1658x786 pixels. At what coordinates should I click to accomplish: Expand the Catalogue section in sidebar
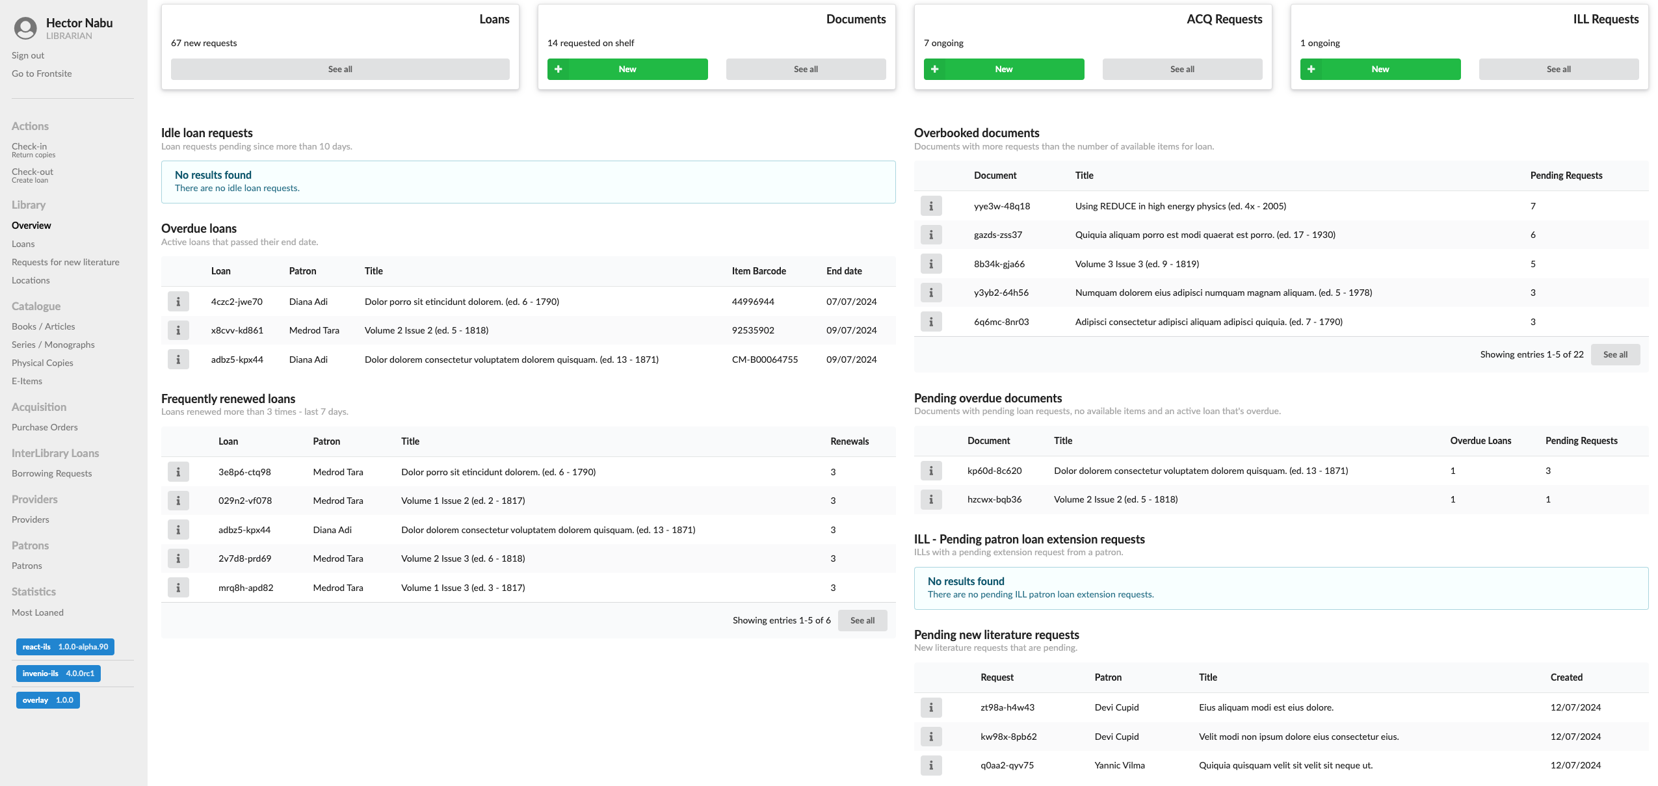(35, 306)
